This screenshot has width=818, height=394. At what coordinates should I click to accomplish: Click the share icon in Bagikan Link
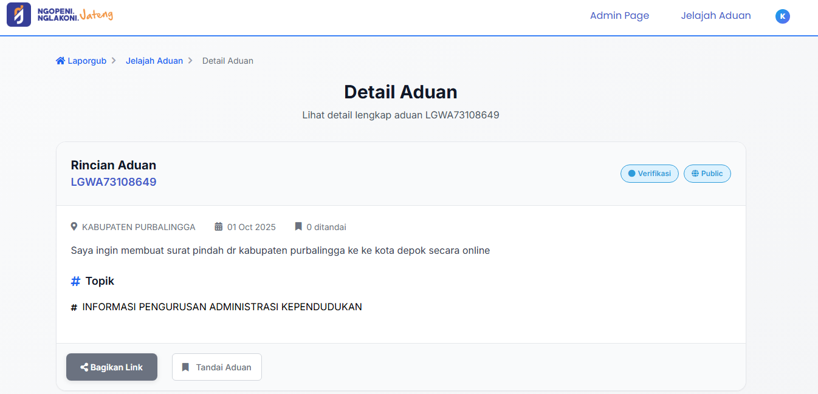[x=84, y=367]
